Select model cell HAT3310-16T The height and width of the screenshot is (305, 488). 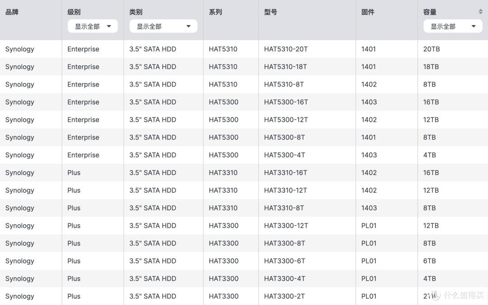(x=286, y=173)
